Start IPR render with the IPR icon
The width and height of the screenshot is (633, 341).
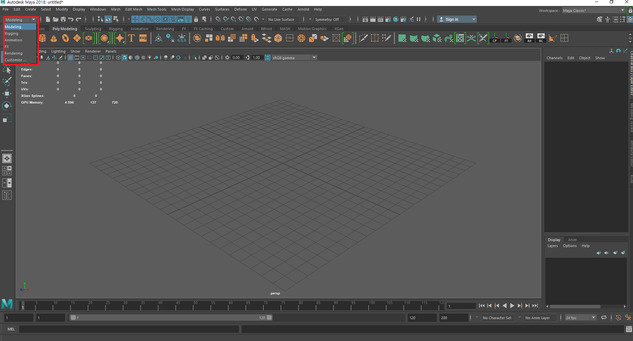(381, 19)
